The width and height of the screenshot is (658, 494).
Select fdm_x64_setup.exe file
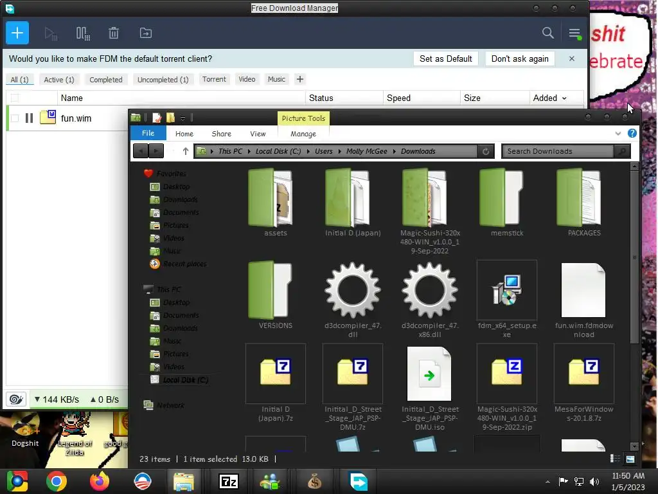click(507, 299)
